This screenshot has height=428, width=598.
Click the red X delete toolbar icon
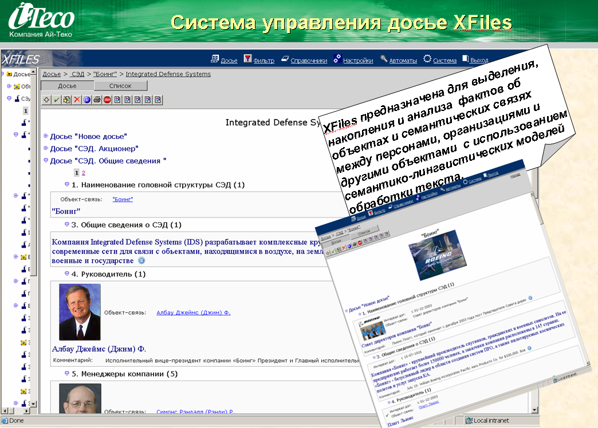pos(77,100)
